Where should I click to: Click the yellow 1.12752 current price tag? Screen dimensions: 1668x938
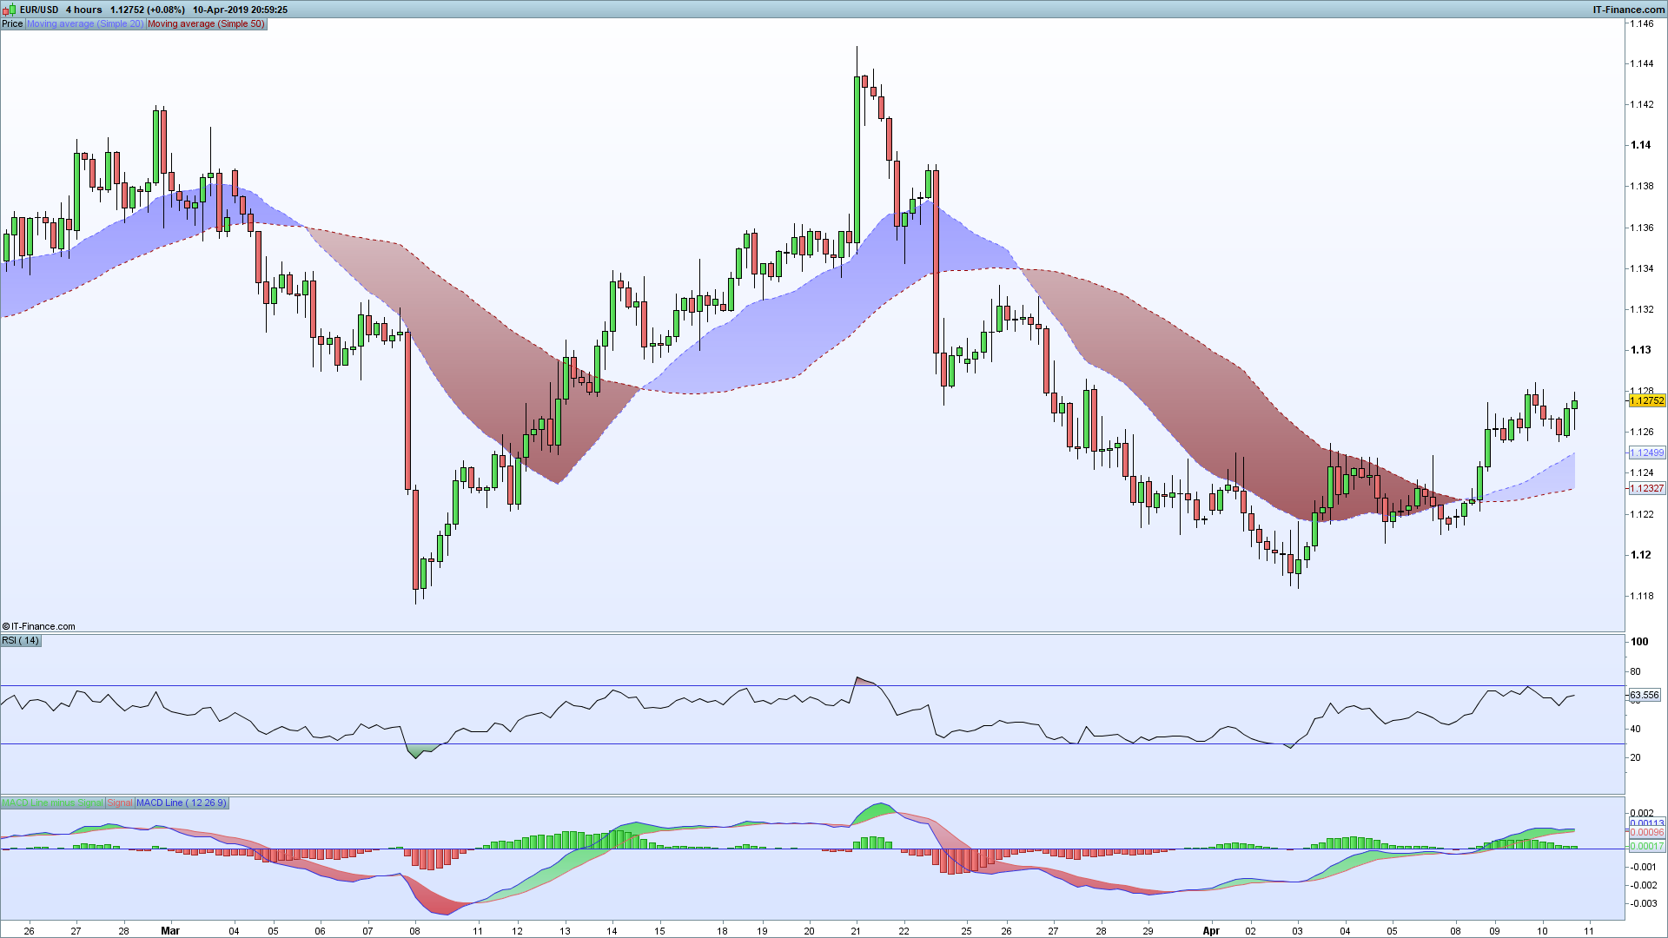1646,400
